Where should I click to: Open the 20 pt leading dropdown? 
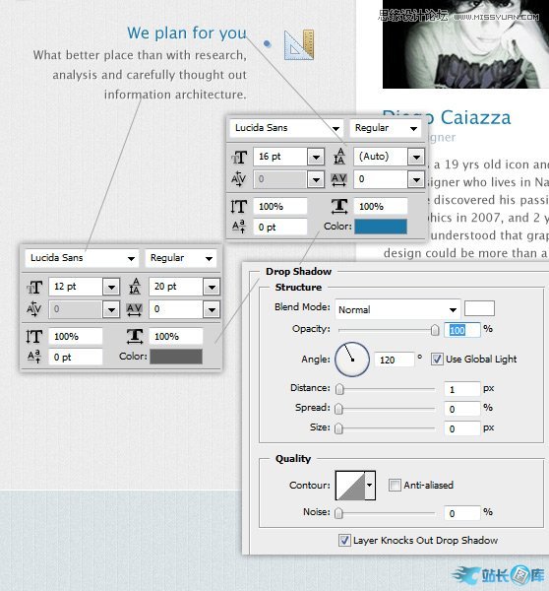212,287
